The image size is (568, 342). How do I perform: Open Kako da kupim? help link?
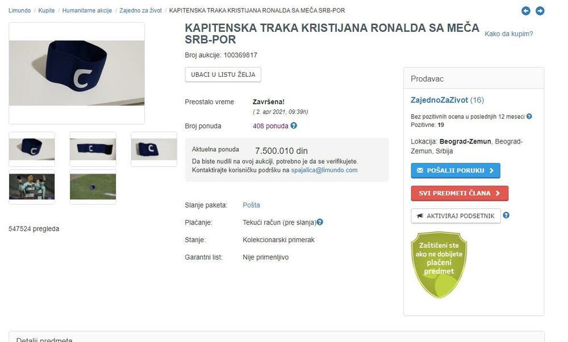click(x=508, y=33)
